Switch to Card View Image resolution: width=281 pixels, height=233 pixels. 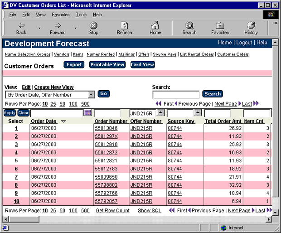click(142, 65)
